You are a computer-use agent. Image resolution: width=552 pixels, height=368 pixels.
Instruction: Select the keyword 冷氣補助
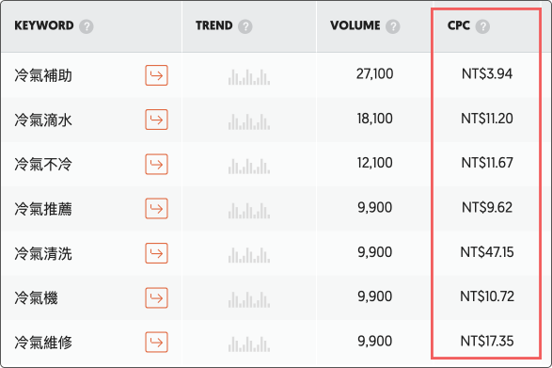(43, 75)
